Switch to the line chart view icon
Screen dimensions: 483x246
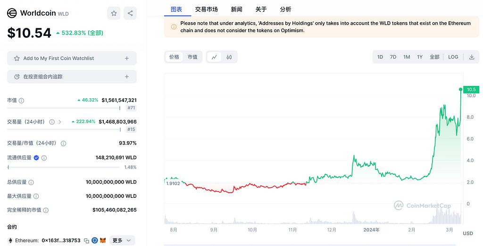214,57
